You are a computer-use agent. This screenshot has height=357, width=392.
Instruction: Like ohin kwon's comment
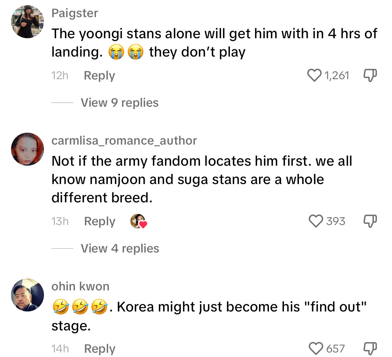click(x=316, y=348)
